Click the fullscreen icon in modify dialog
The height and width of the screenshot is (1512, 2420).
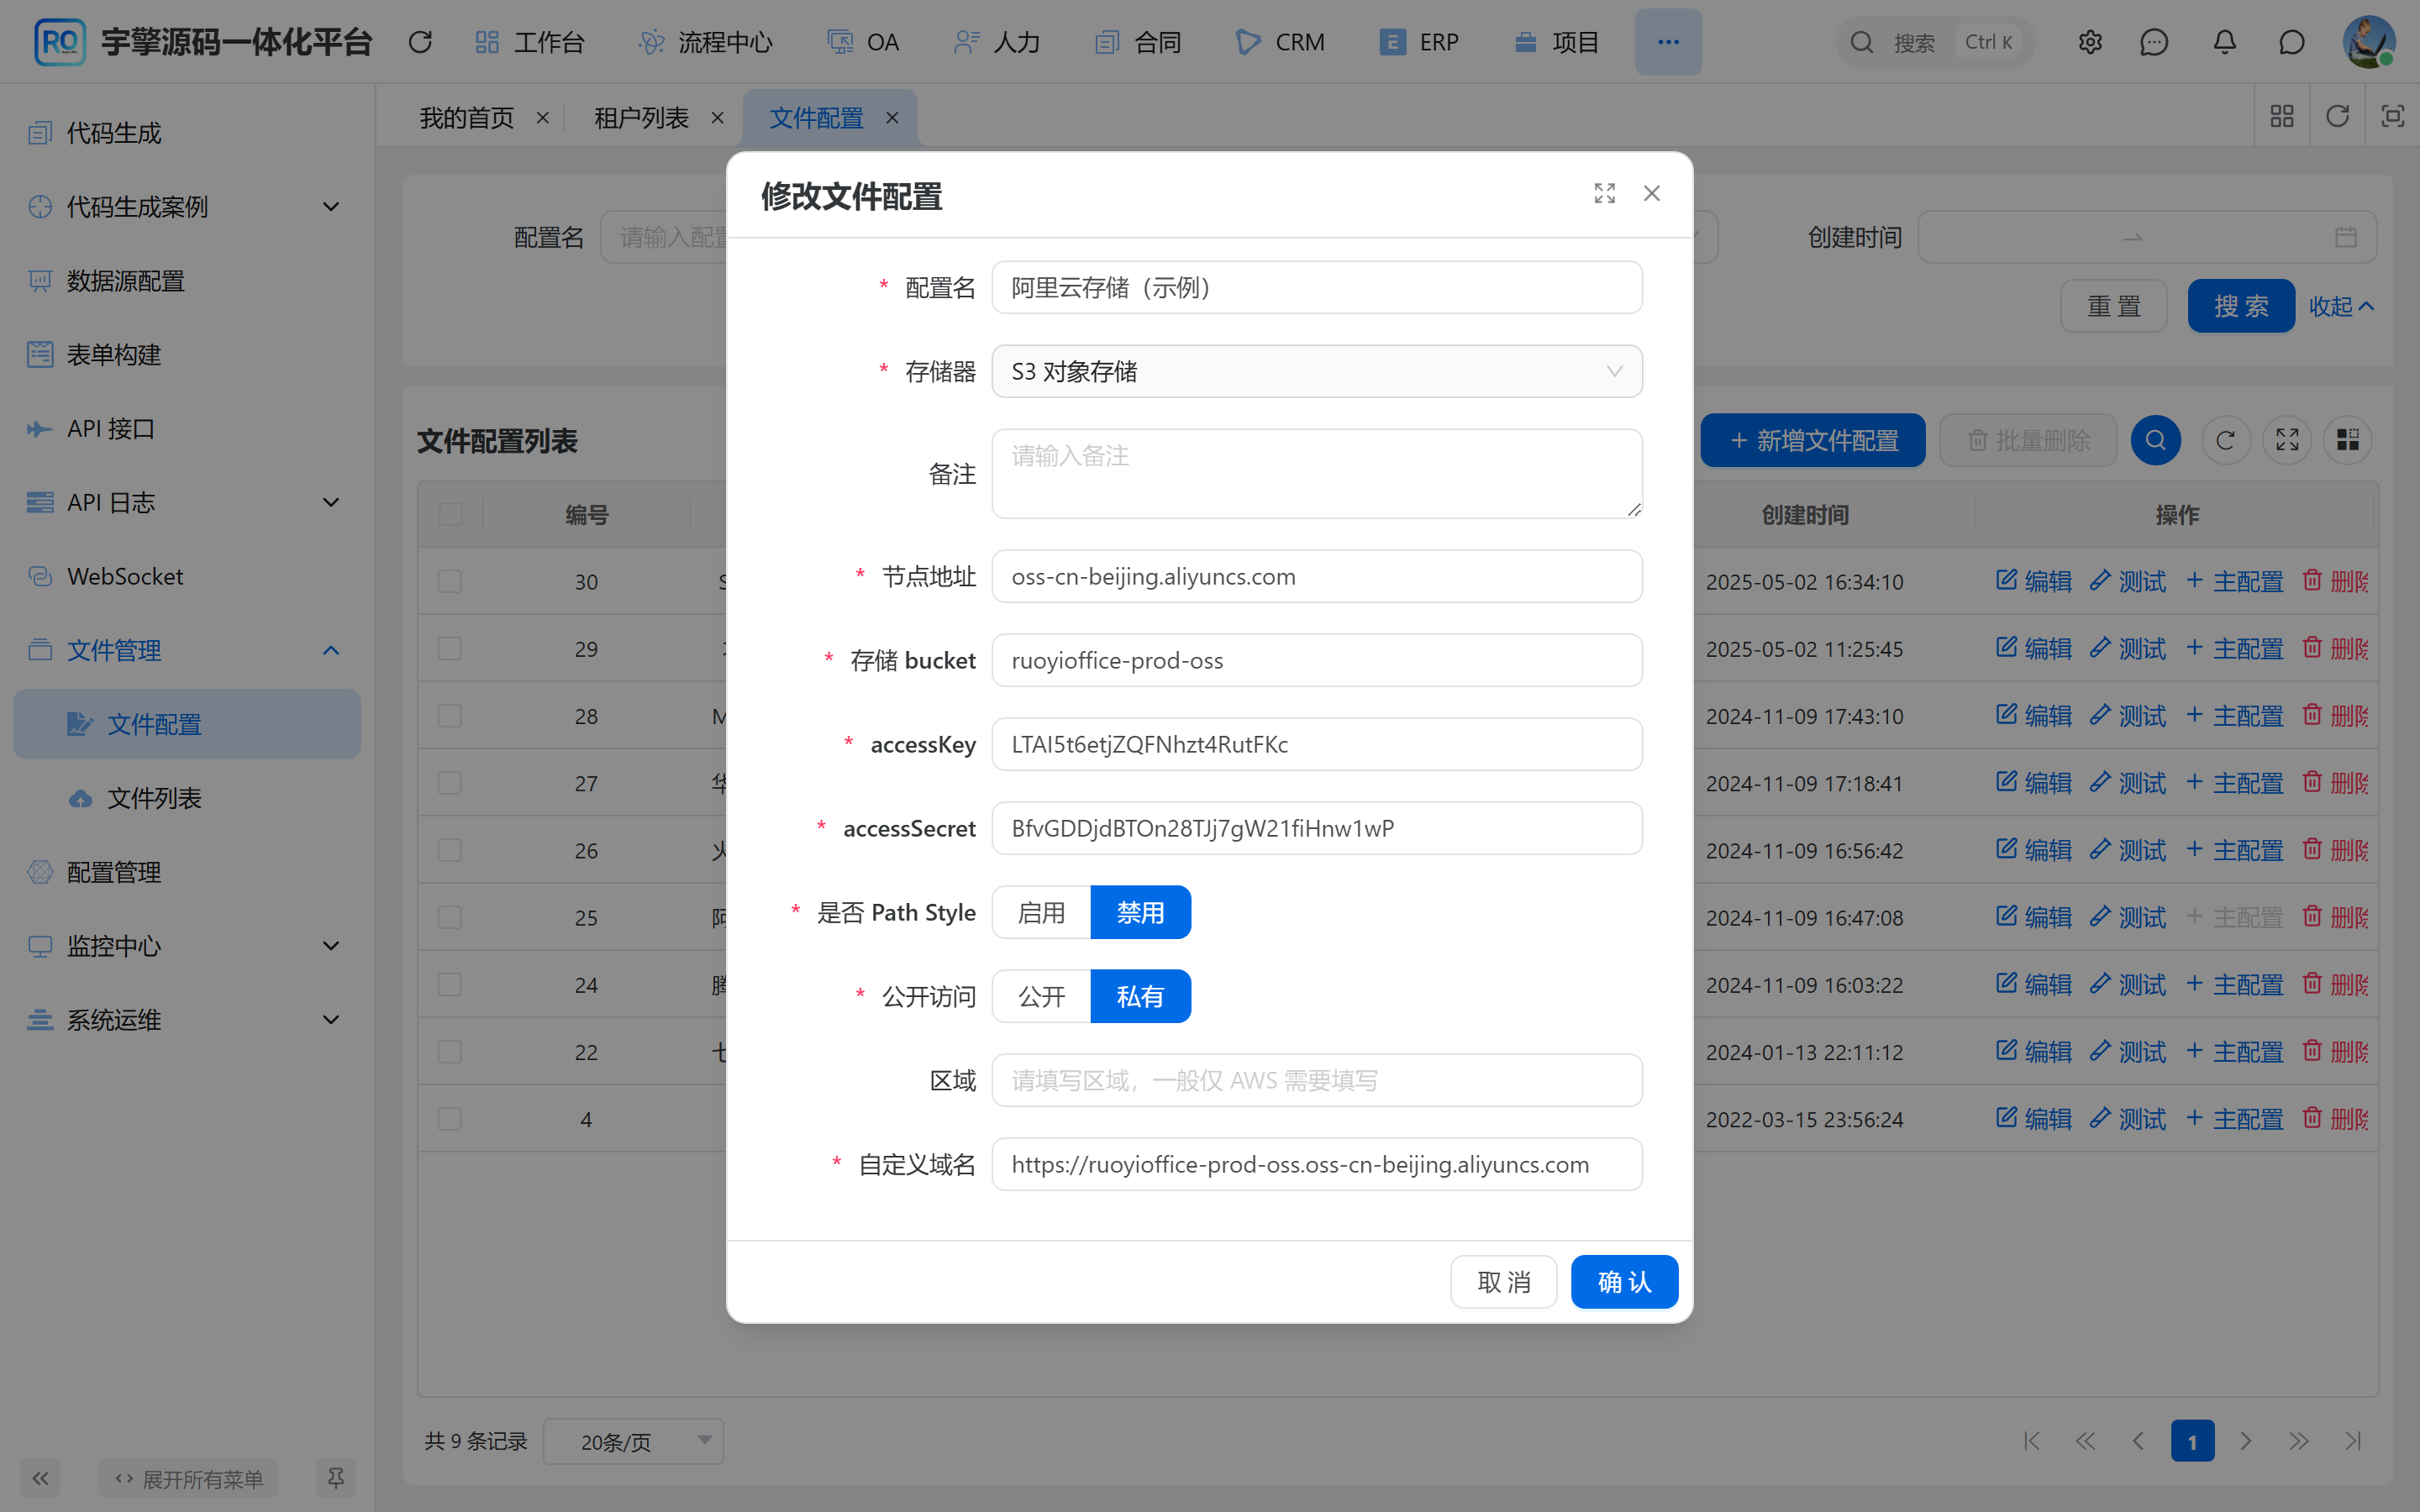tap(1604, 193)
